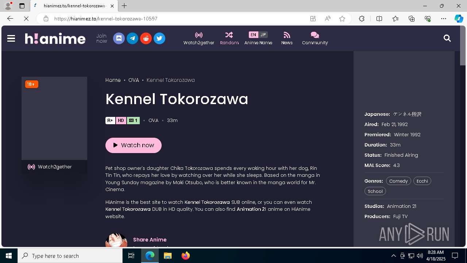Click the taskbar search box
The image size is (467, 263).
click(70, 256)
